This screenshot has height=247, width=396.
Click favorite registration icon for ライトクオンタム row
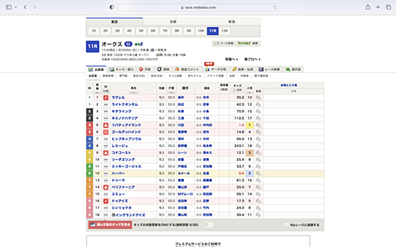click(x=258, y=105)
